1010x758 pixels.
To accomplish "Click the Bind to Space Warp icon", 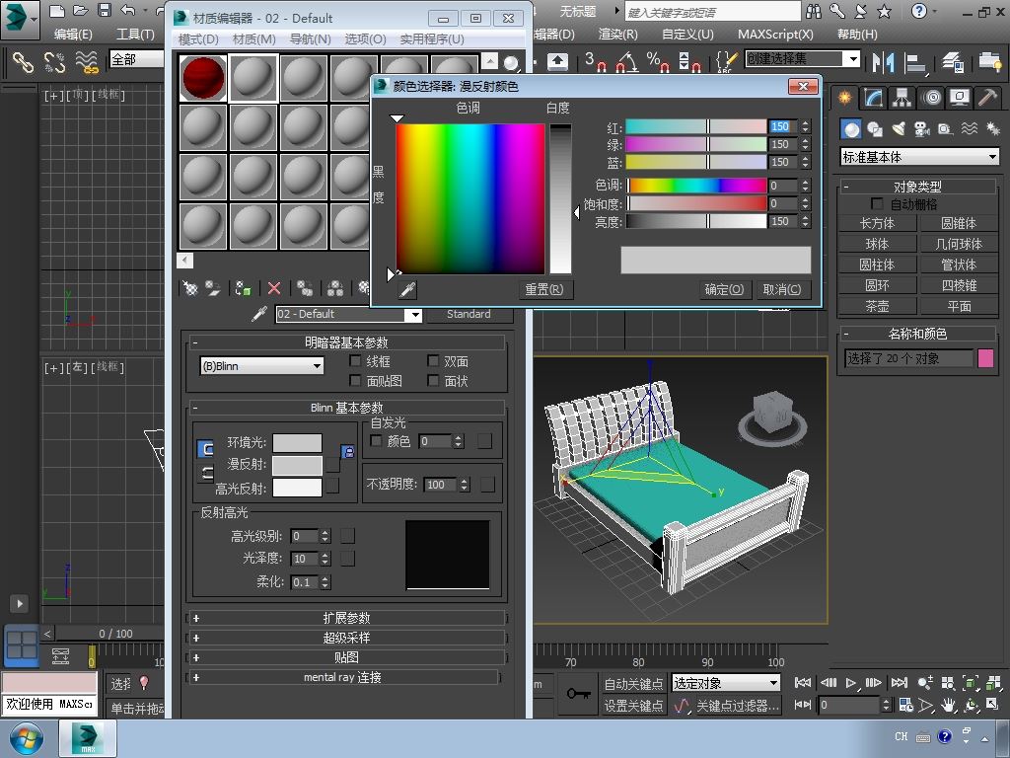I will coord(87,62).
